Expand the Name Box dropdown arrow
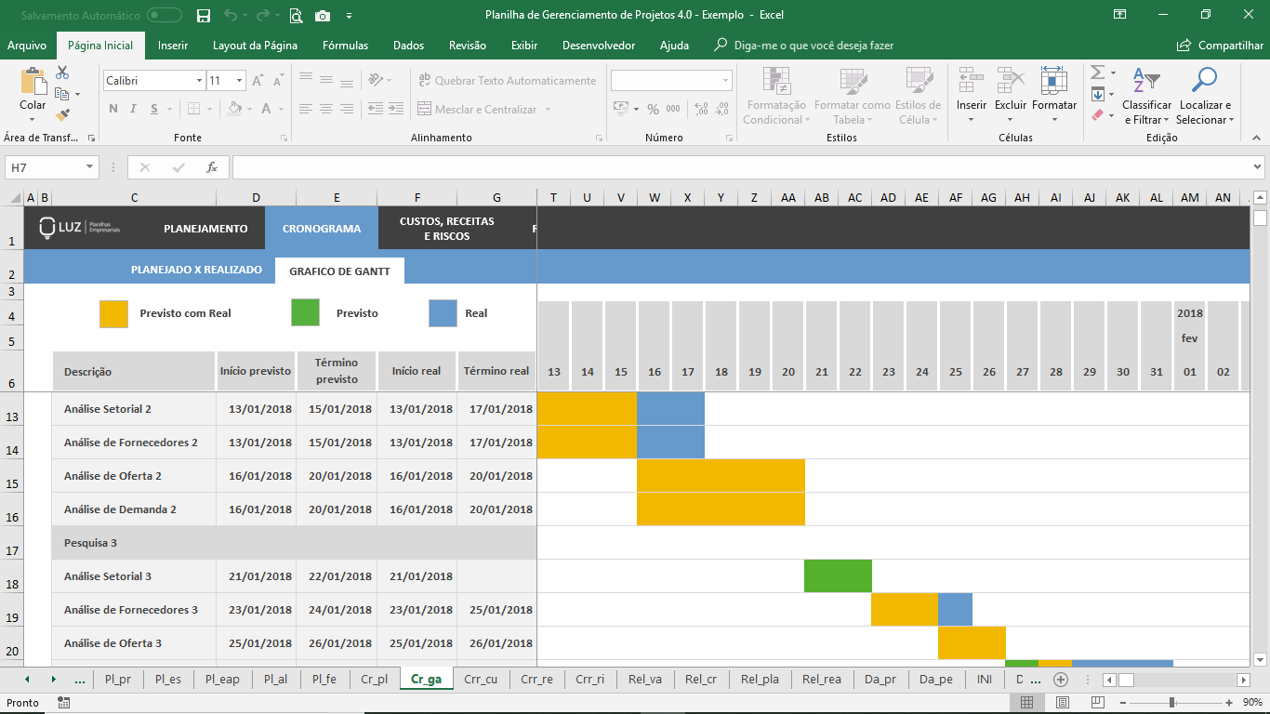Image resolution: width=1270 pixels, height=714 pixels. pos(90,167)
